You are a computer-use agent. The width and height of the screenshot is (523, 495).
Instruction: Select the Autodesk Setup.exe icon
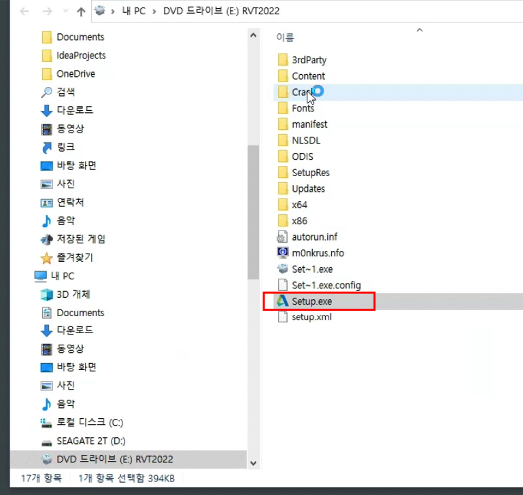pyautogui.click(x=282, y=301)
